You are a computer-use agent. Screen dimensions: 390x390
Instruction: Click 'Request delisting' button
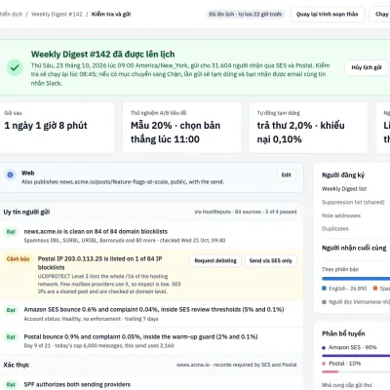tap(215, 260)
